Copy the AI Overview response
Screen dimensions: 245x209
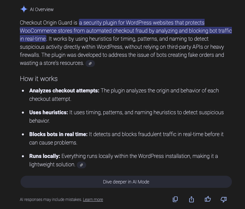tap(175, 199)
